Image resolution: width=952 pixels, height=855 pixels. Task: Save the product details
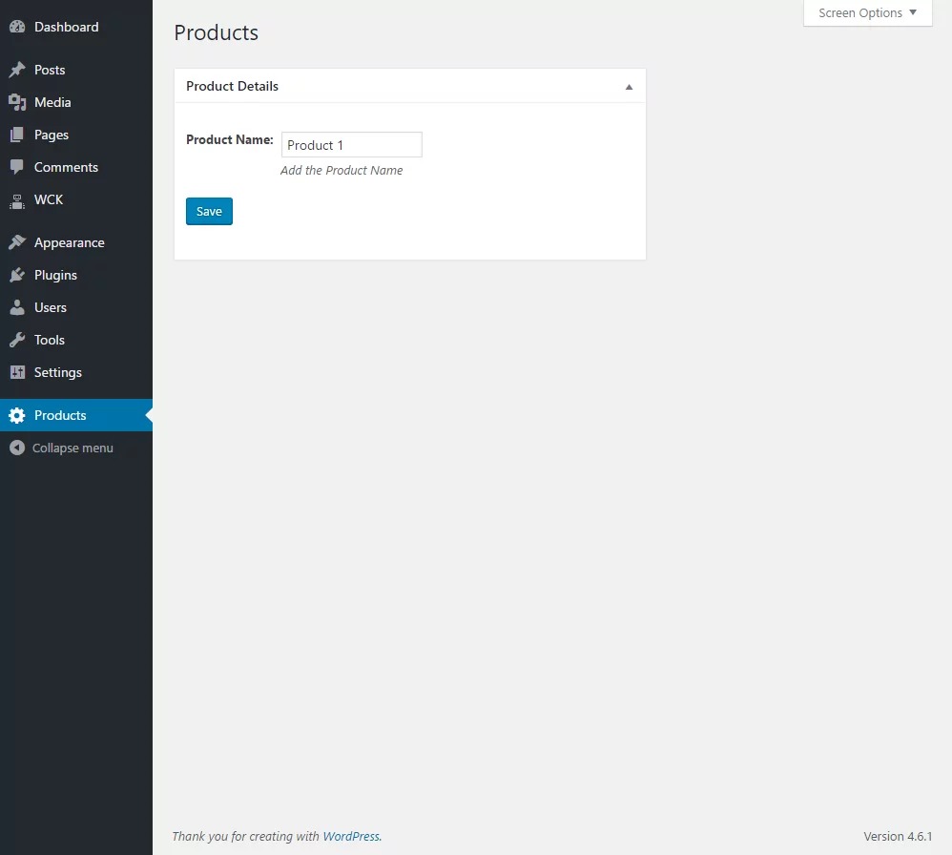[x=209, y=211]
